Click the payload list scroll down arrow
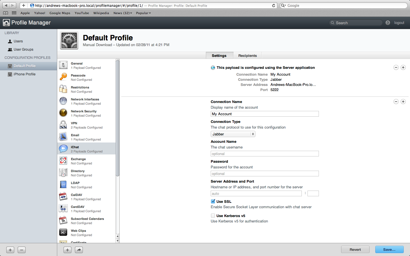Viewport: 410px width, 256px height. [x=118, y=241]
